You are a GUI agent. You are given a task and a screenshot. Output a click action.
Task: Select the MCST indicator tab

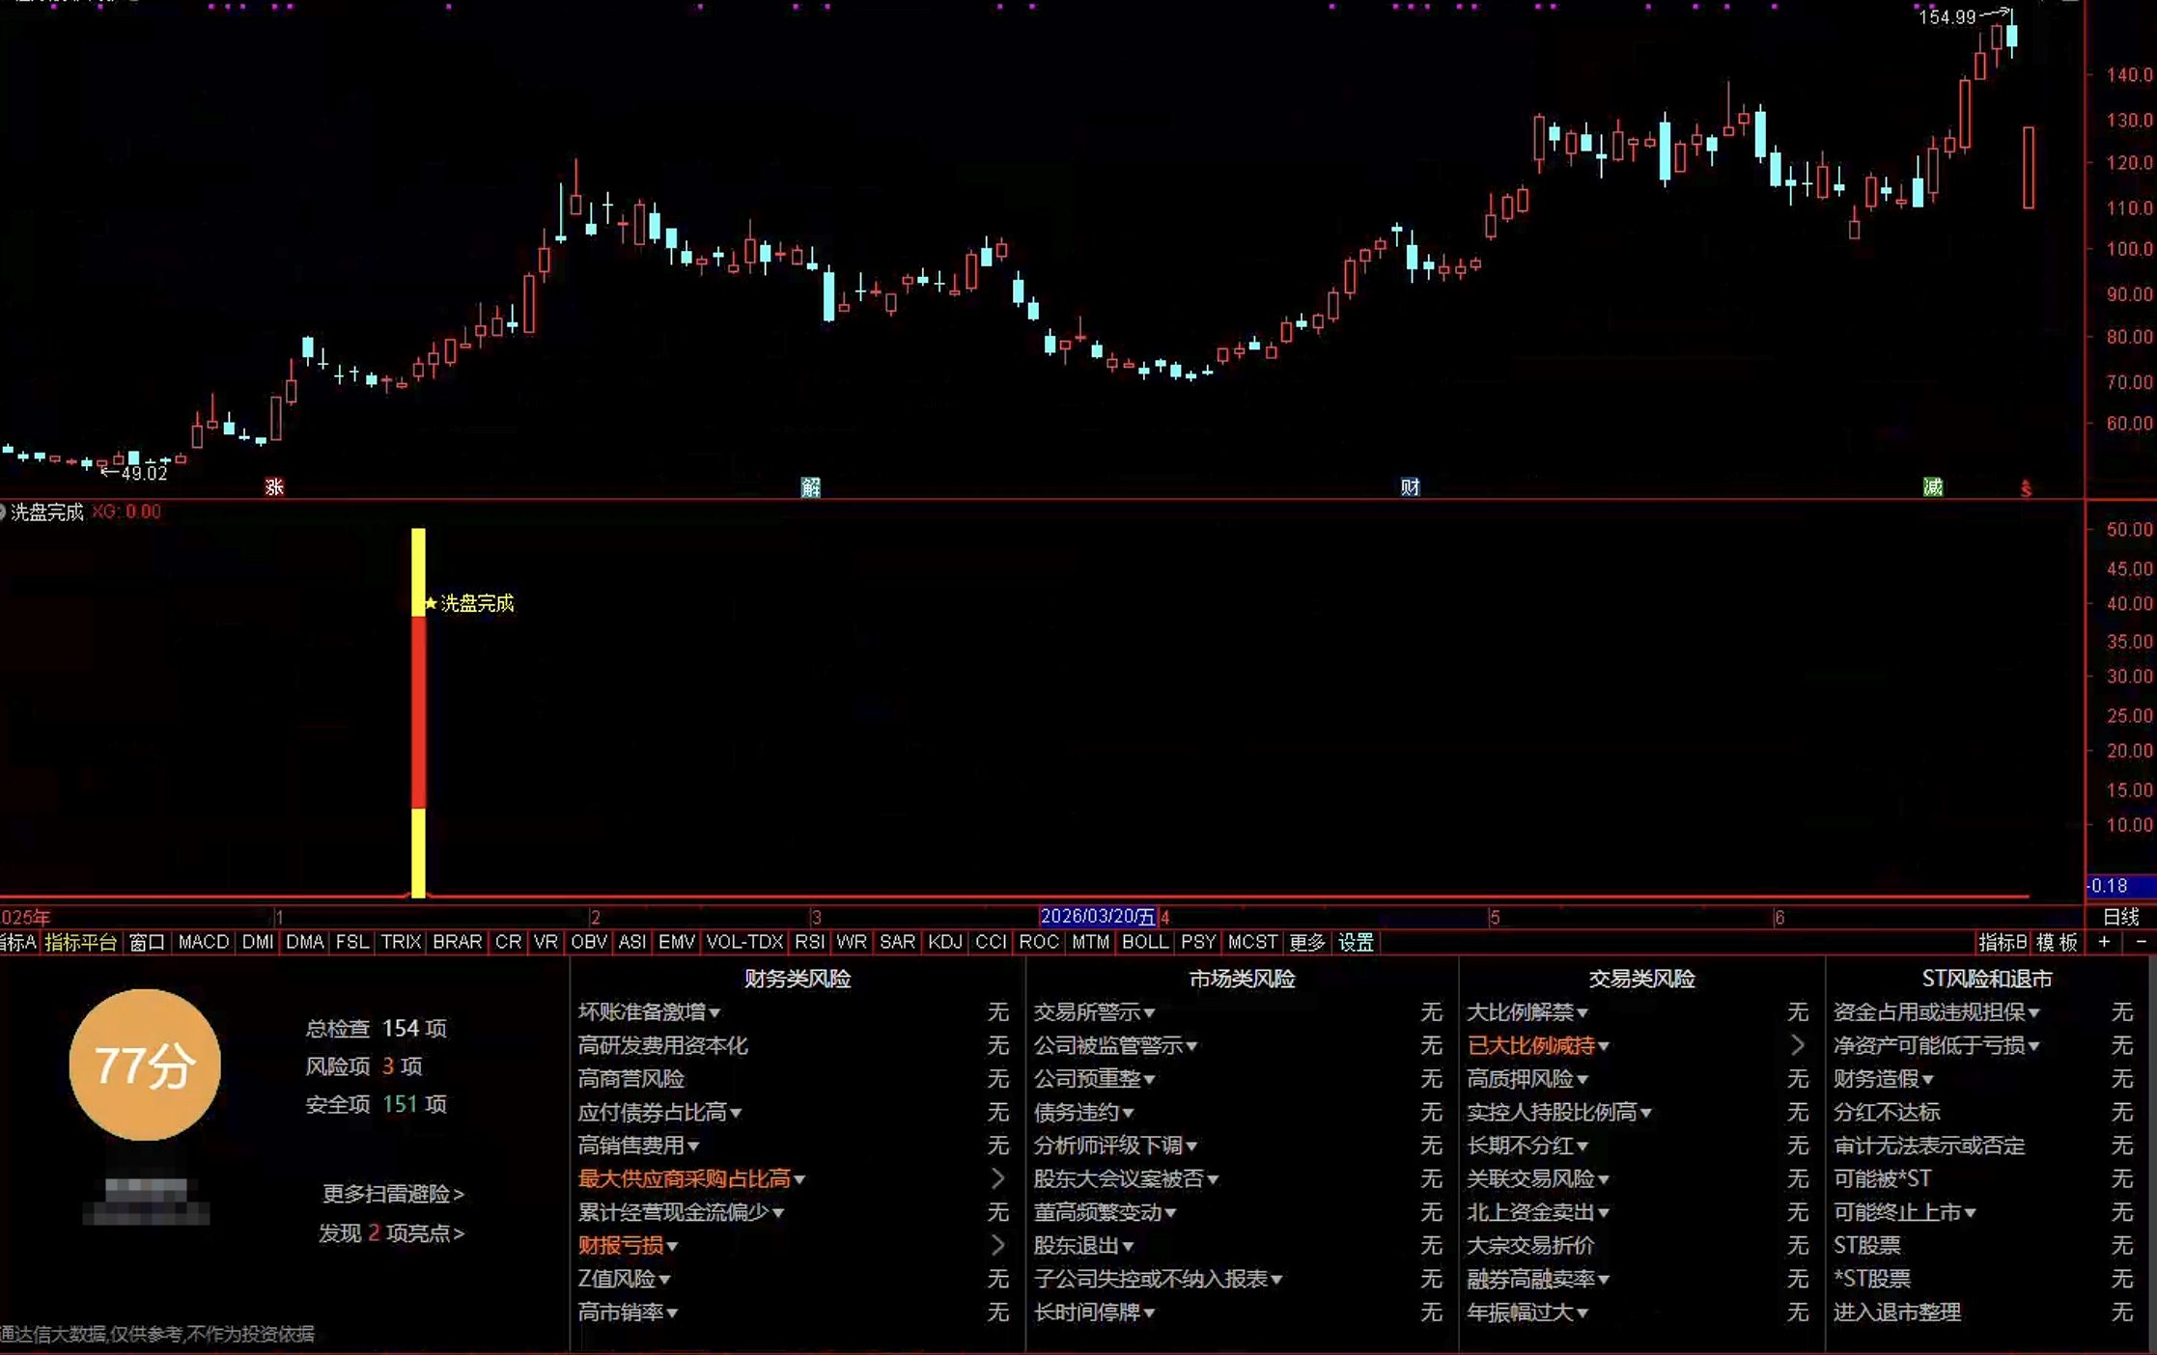point(1252,942)
